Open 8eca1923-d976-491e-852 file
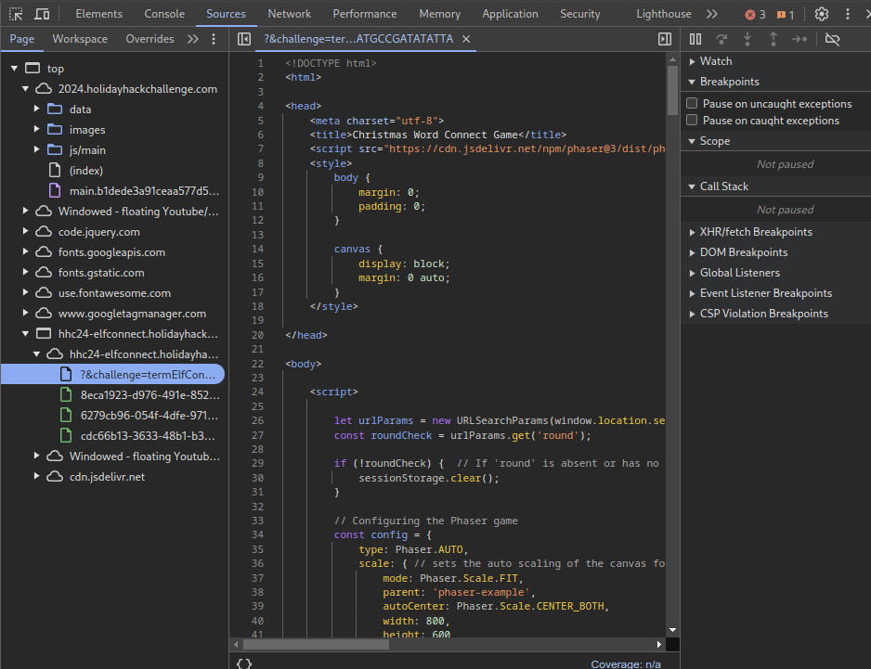 [150, 394]
